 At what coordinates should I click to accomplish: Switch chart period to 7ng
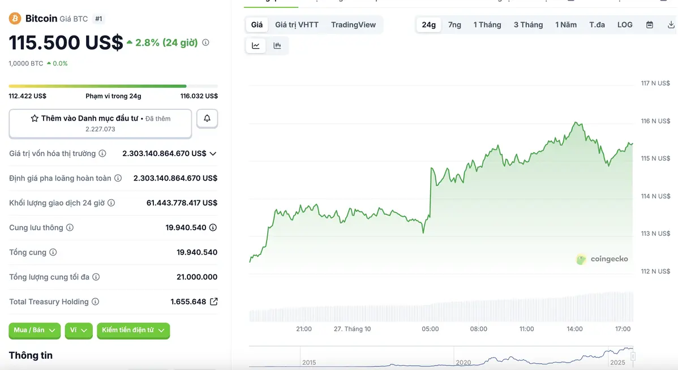[454, 24]
